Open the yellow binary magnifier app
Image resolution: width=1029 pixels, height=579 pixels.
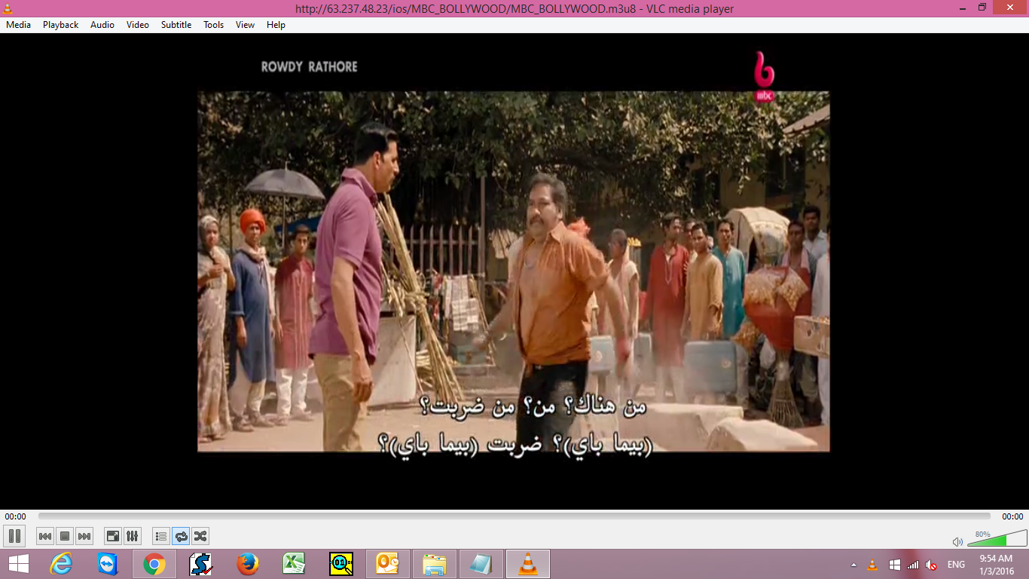pos(341,564)
